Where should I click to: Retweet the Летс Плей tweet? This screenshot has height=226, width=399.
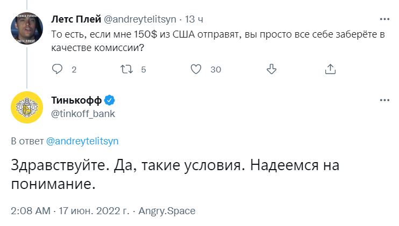126,69
